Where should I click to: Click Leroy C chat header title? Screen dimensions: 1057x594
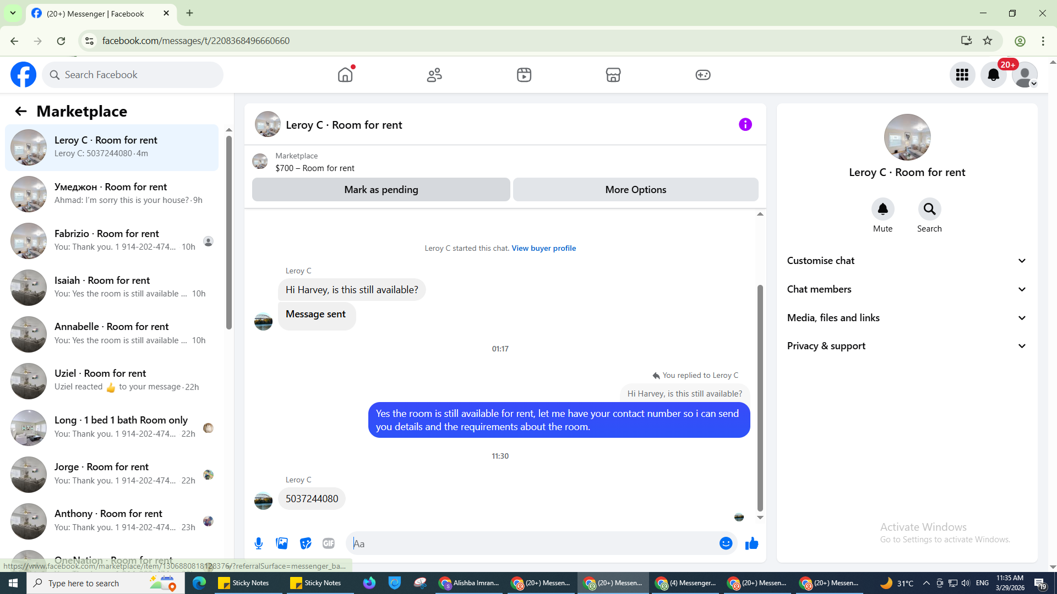pos(344,125)
